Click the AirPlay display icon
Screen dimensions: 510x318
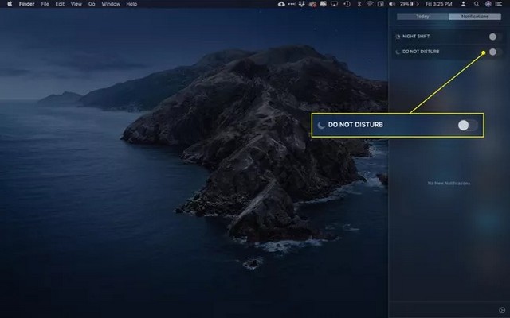pyautogui.click(x=334, y=4)
